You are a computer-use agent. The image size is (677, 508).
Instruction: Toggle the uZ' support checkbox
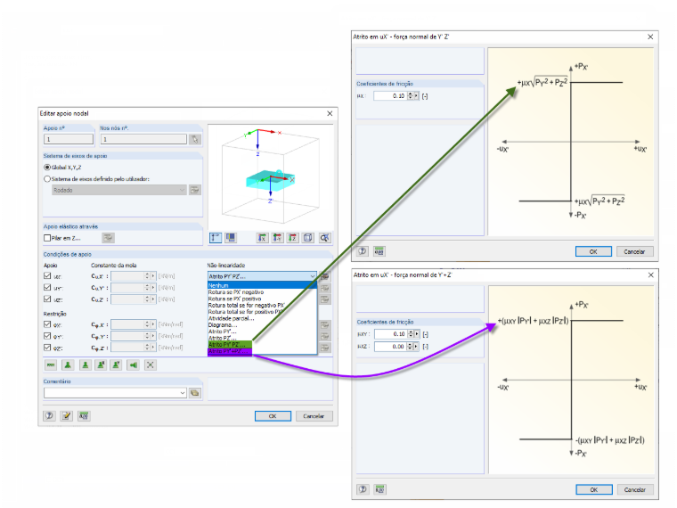[x=47, y=299]
